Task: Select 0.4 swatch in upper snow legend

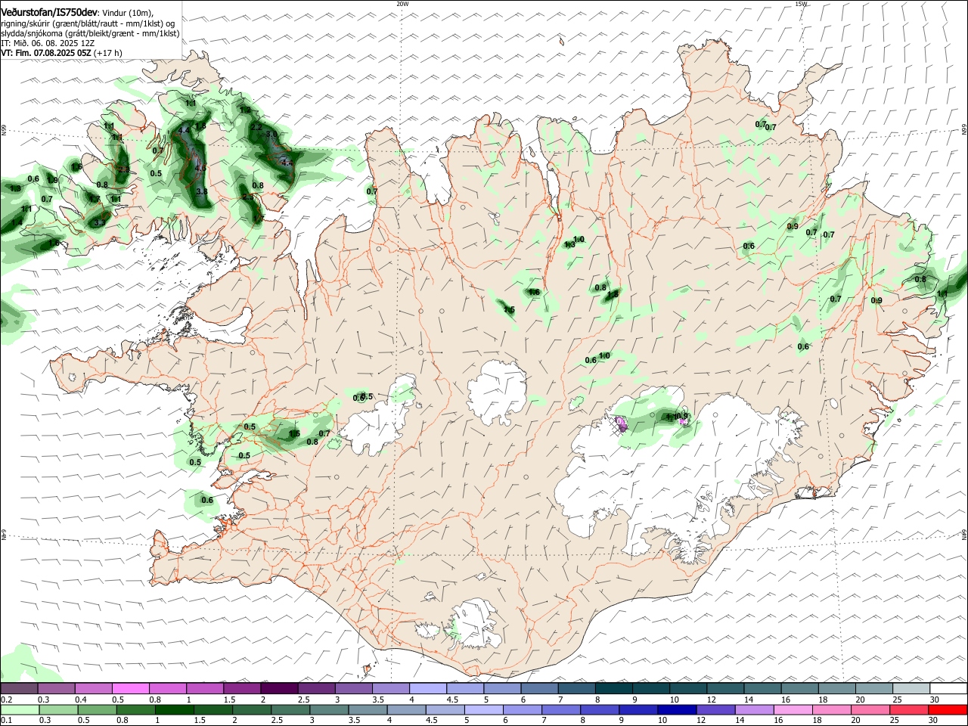Action: [94, 688]
